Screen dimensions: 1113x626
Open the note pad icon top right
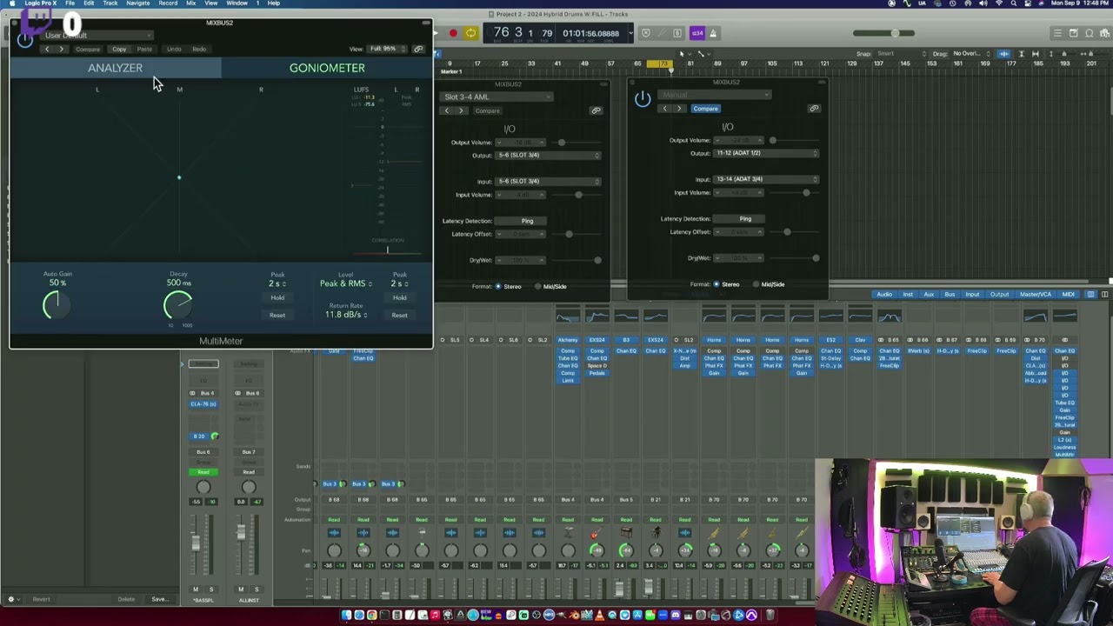pyautogui.click(x=1074, y=33)
